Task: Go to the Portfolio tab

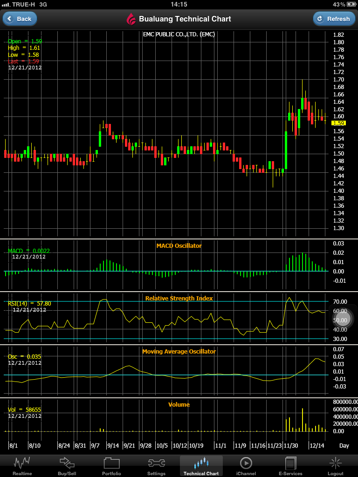Action: coord(111,466)
